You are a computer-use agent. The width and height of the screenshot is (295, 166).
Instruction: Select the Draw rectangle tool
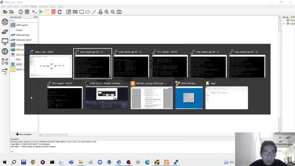coord(81,12)
